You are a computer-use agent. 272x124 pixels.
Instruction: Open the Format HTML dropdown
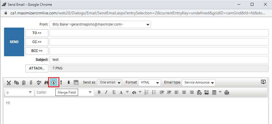[x=150, y=83]
